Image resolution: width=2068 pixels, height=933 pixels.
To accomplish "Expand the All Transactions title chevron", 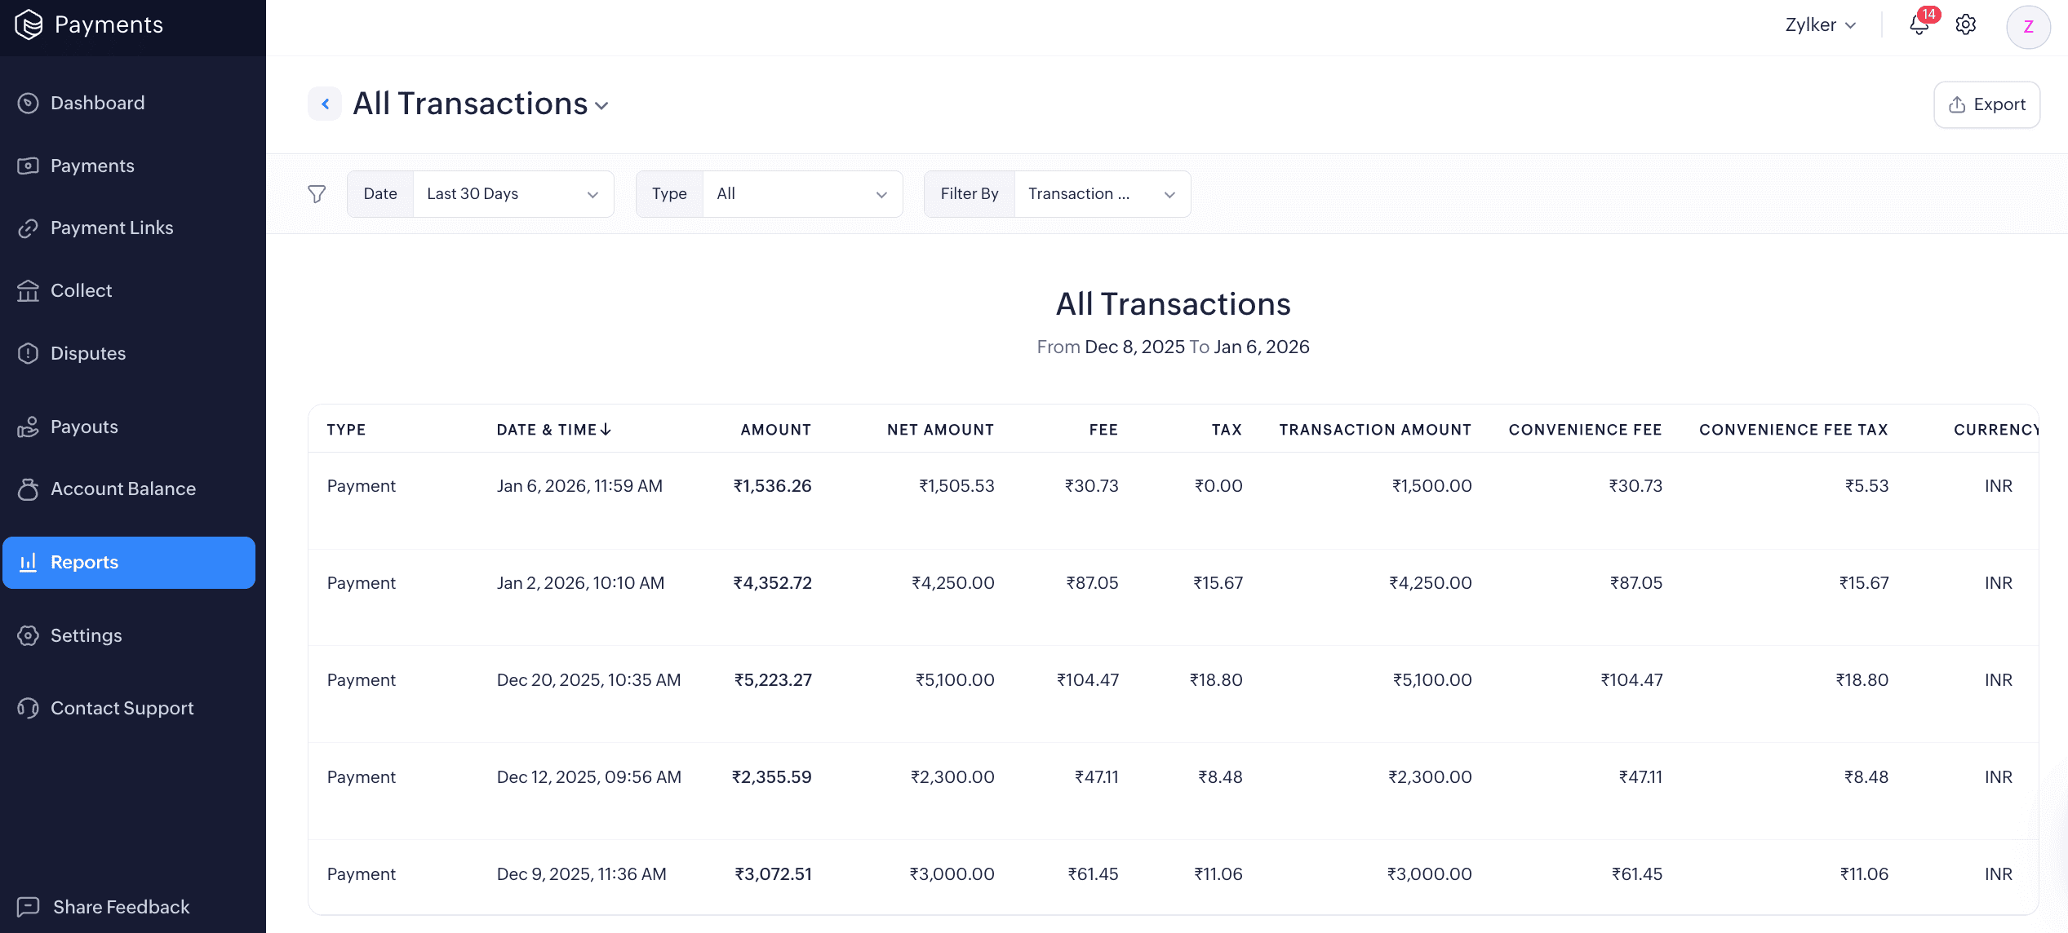I will (x=602, y=105).
